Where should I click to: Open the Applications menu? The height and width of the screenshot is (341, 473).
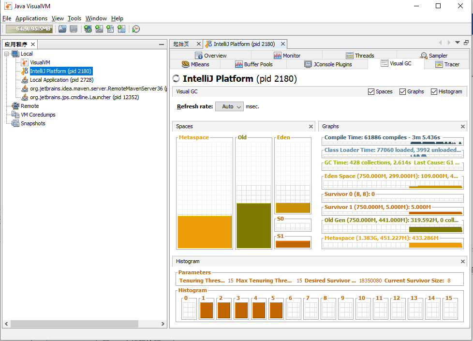31,18
